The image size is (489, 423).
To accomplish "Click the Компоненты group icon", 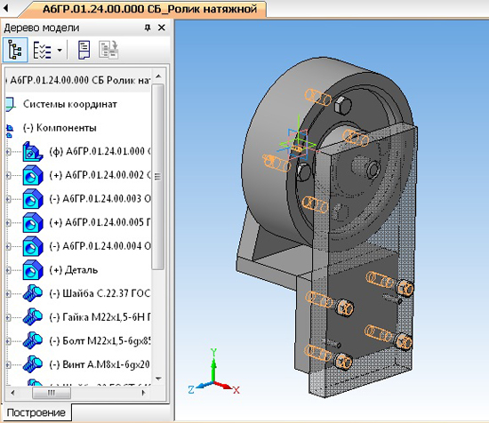I will 10,131.
